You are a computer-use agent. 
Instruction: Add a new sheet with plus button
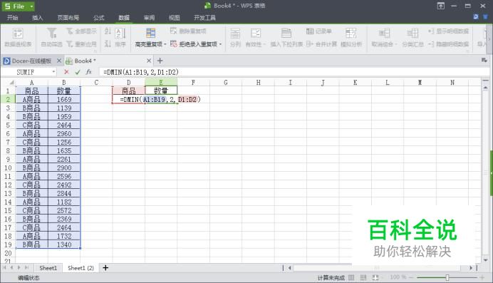click(105, 268)
